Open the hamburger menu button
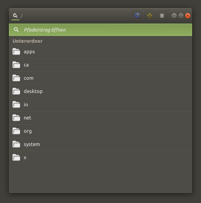The width and height of the screenshot is (201, 203). (x=162, y=16)
